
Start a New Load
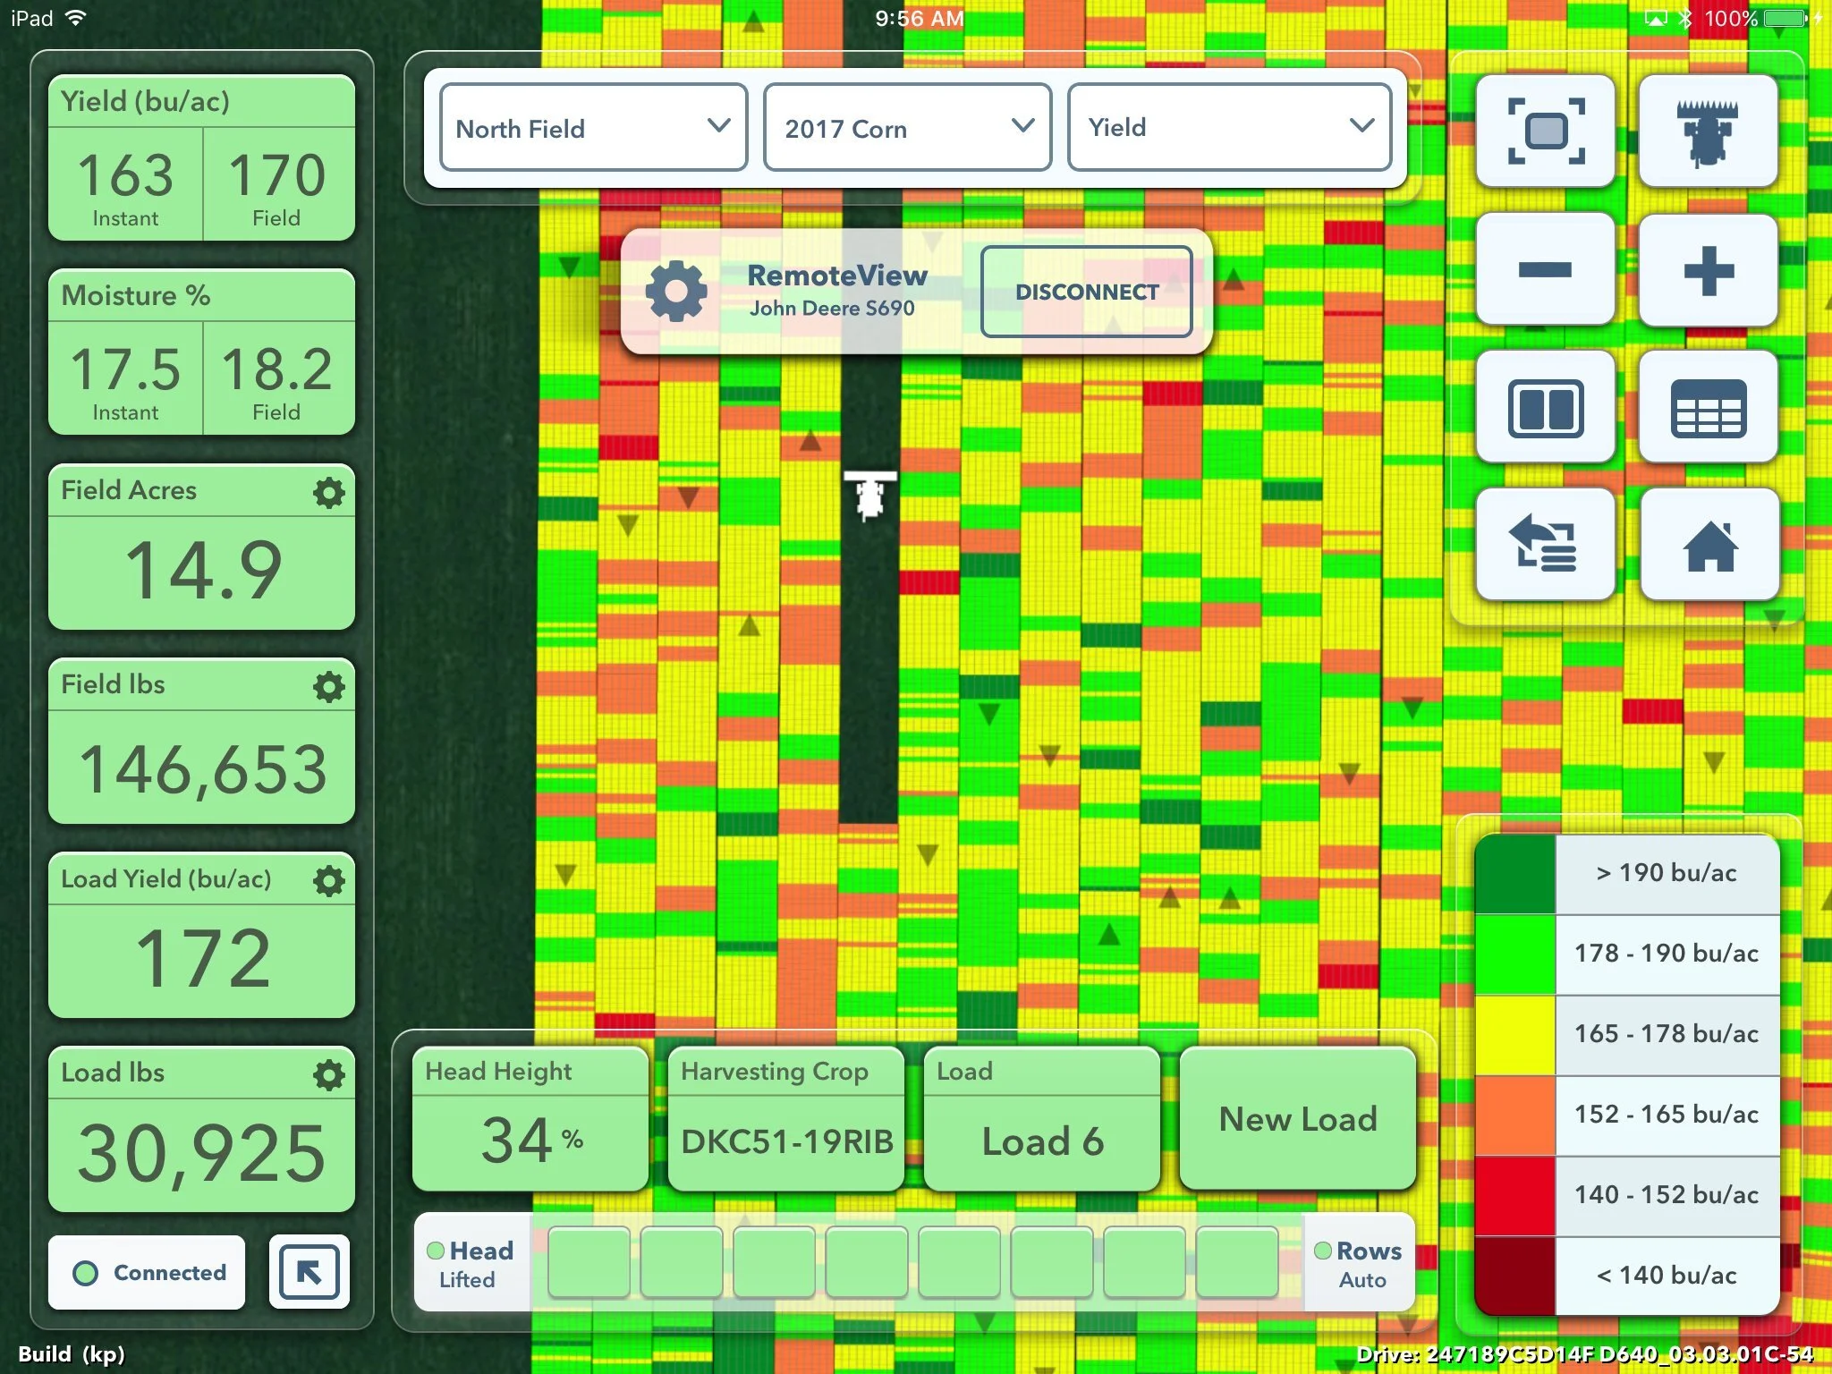tap(1297, 1119)
